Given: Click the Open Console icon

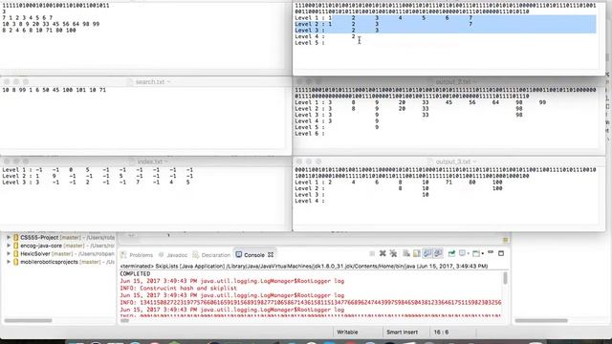Looking at the screenshot, I should click(476, 253).
